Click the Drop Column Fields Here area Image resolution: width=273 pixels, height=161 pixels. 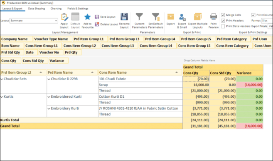199,60
